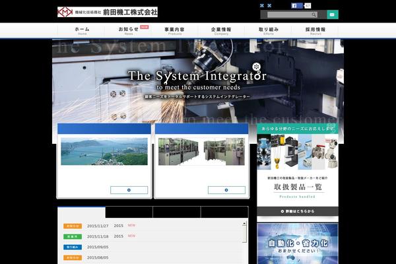Click the products collage image
Viewport: 396px width, 264px height.
pyautogui.click(x=298, y=152)
